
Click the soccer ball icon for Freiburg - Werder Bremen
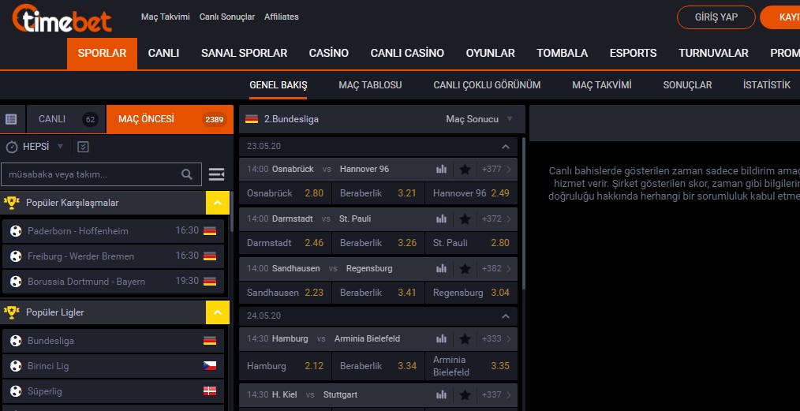point(16,256)
